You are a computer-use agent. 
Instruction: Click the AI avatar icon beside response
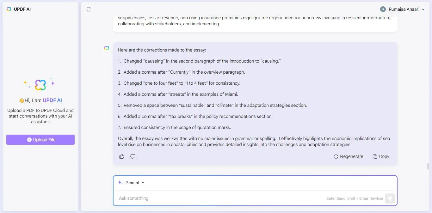tap(107, 48)
